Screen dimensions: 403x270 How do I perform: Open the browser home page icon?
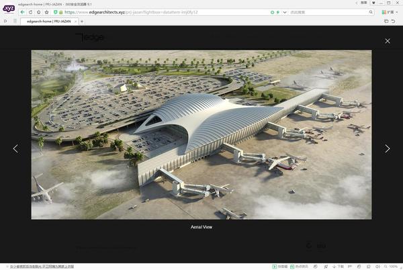(38, 12)
